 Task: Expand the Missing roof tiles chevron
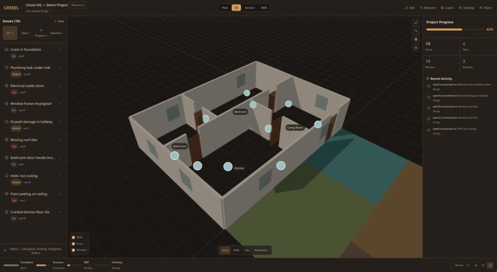point(60,140)
